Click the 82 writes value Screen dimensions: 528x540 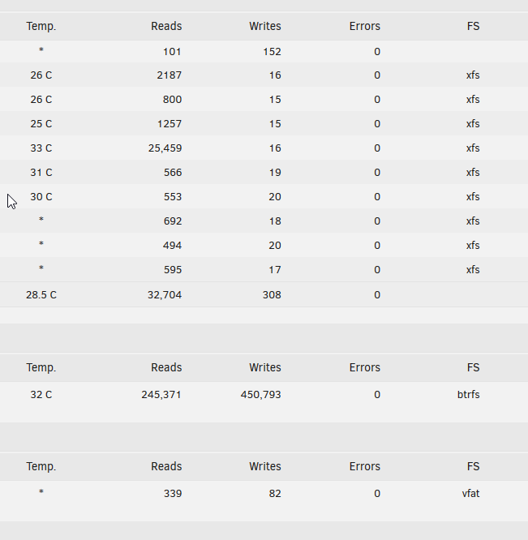click(x=275, y=493)
